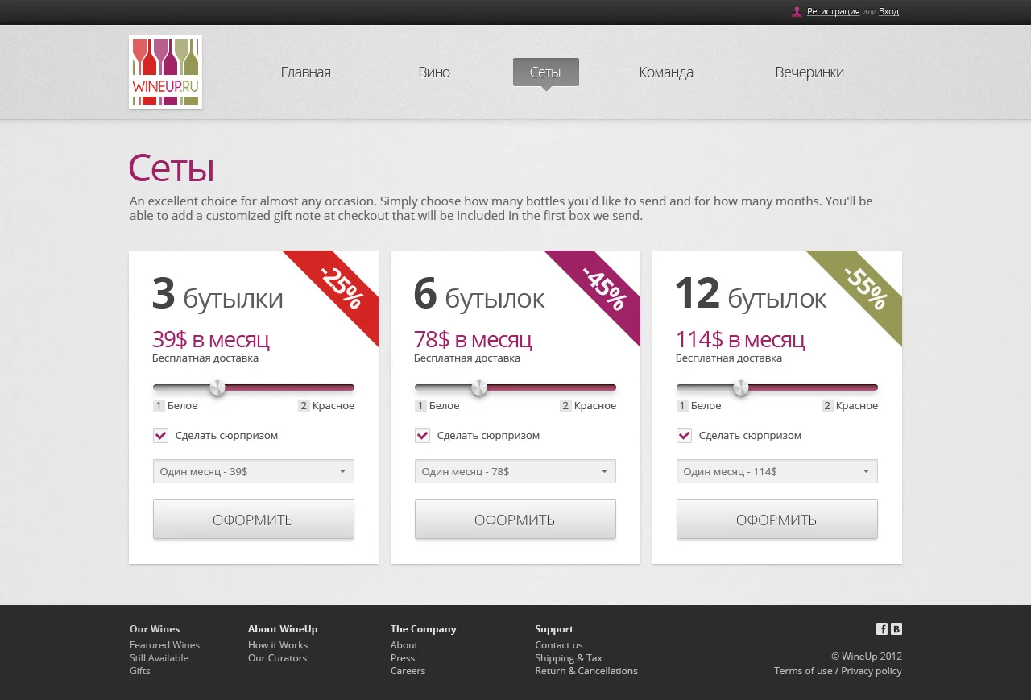
Task: Open the Facebook social icon in footer
Action: [882, 629]
